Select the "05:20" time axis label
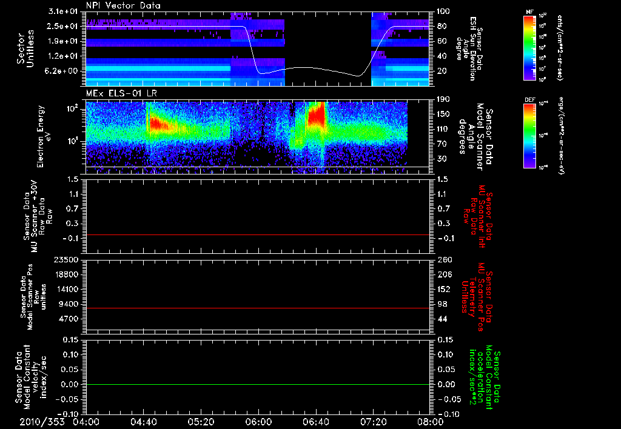This screenshot has width=621, height=429. [201, 422]
